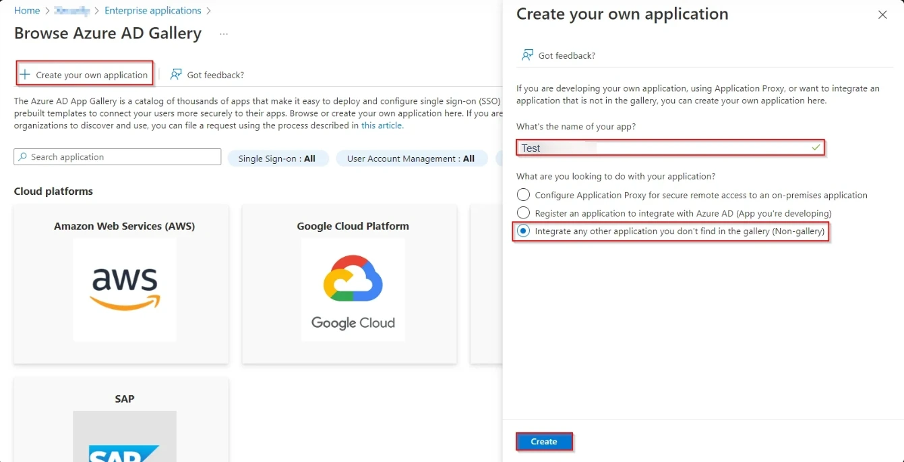Click Got feedback? in the gallery toolbar
This screenshot has height=462, width=904.
tap(216, 75)
